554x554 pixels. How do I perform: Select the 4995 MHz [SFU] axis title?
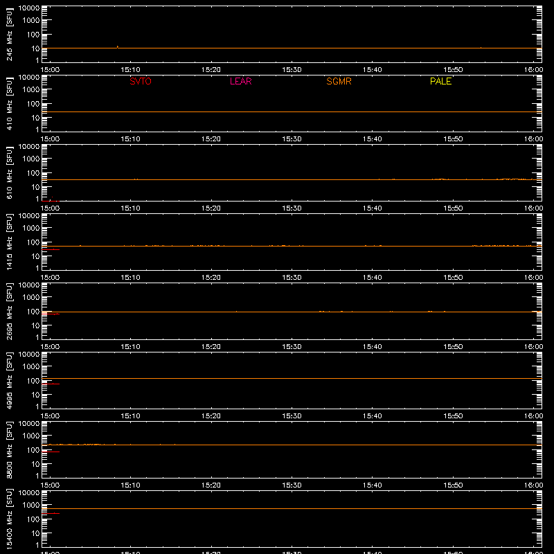point(9,380)
